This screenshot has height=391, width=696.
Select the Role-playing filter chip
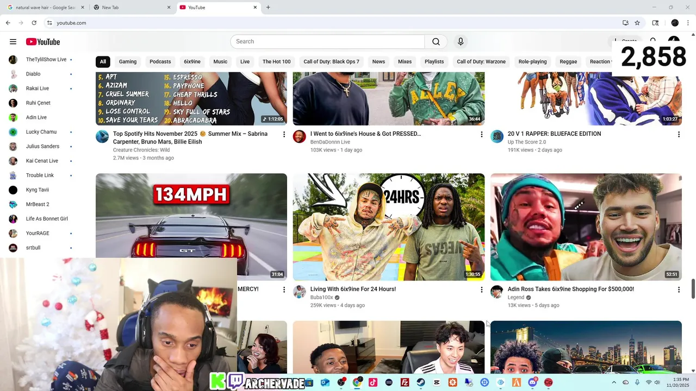[x=533, y=61]
